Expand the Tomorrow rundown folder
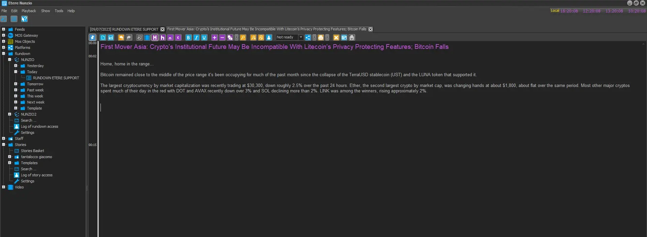Image resolution: width=647 pixels, height=237 pixels. click(x=16, y=84)
